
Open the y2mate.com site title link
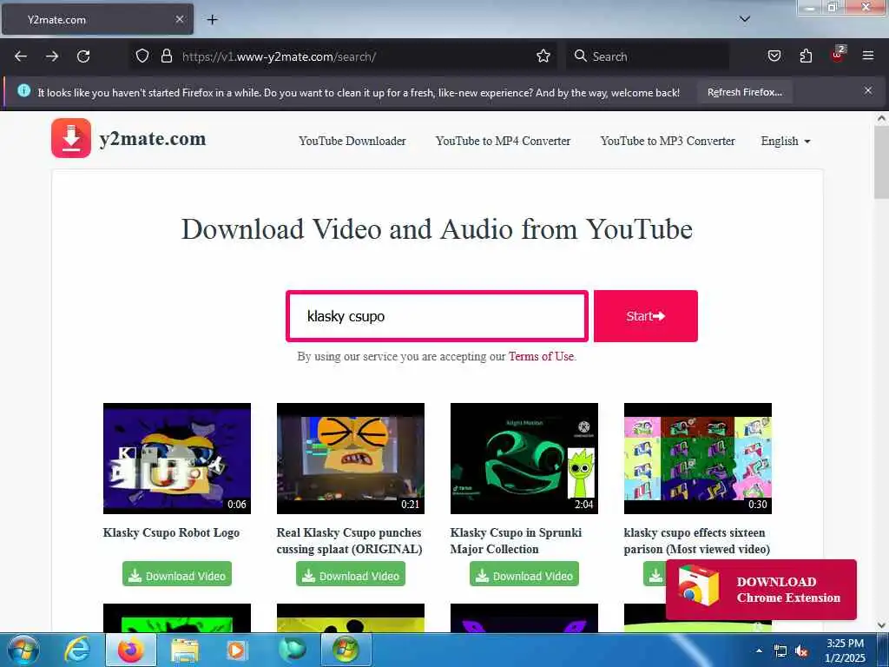point(153,139)
